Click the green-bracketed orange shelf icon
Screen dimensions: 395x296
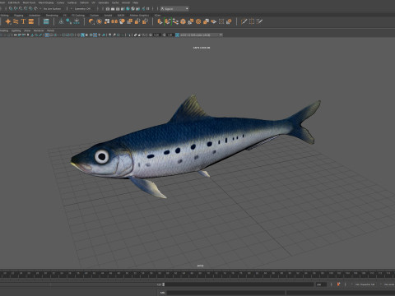pyautogui.click(x=168, y=21)
